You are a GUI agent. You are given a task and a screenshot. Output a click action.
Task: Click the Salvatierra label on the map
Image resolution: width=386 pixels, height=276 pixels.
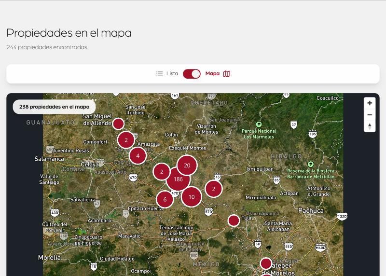[x=83, y=199]
